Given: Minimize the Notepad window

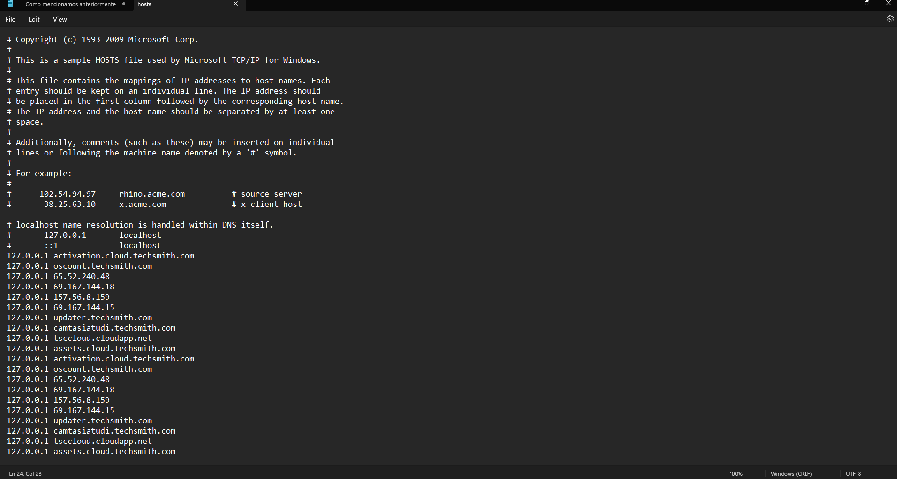Looking at the screenshot, I should click(846, 4).
